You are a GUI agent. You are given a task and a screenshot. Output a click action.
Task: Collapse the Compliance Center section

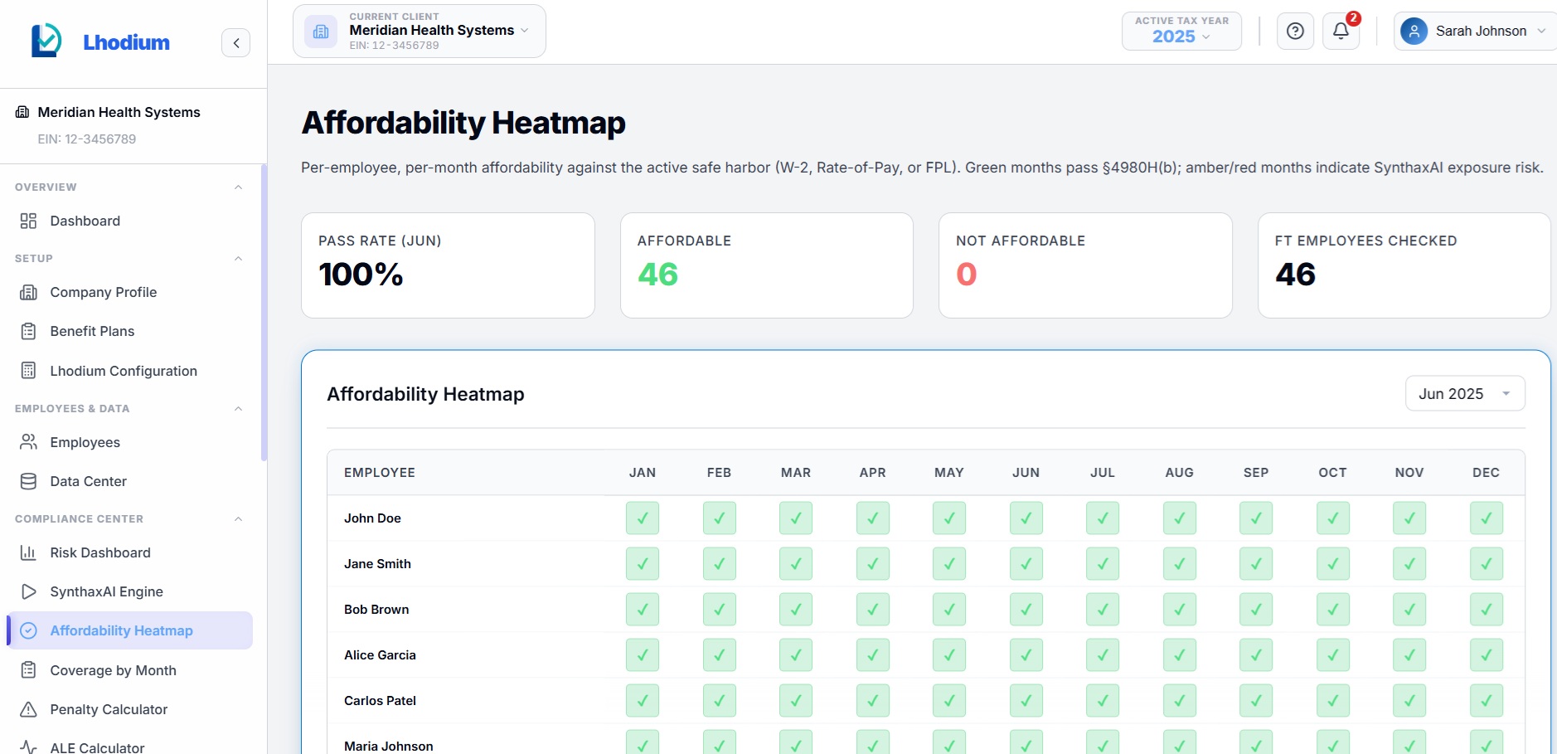point(239,519)
